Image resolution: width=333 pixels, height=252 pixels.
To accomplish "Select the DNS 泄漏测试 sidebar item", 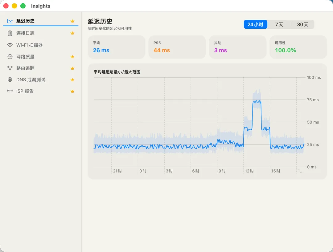I will pyautogui.click(x=41, y=79).
